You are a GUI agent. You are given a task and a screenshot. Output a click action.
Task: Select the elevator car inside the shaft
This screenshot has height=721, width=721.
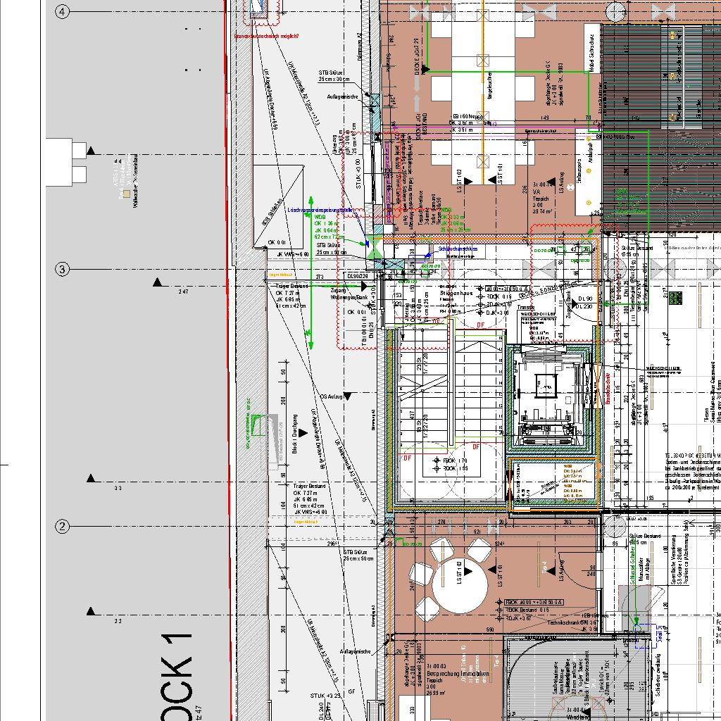[x=546, y=387]
